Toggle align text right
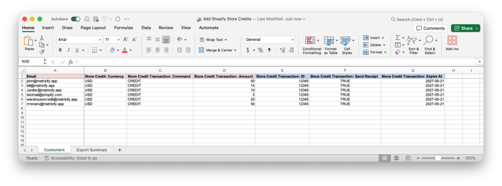502x186 pixels. click(x=166, y=50)
